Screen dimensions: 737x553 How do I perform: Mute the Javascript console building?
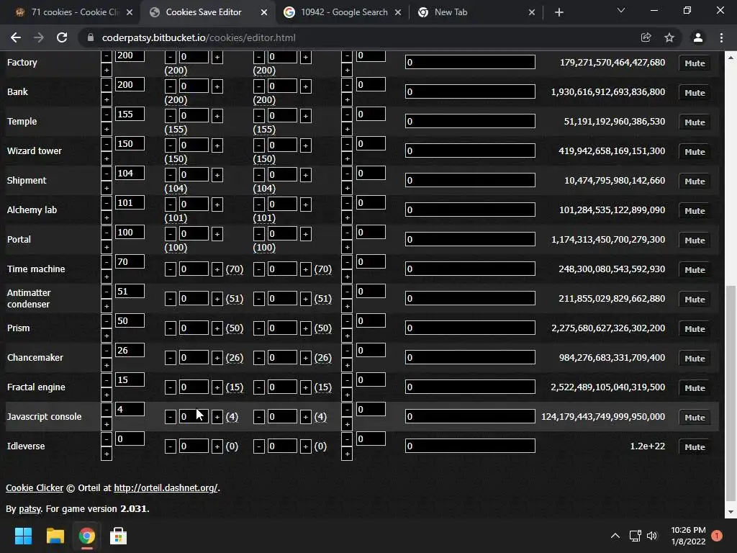pyautogui.click(x=695, y=418)
